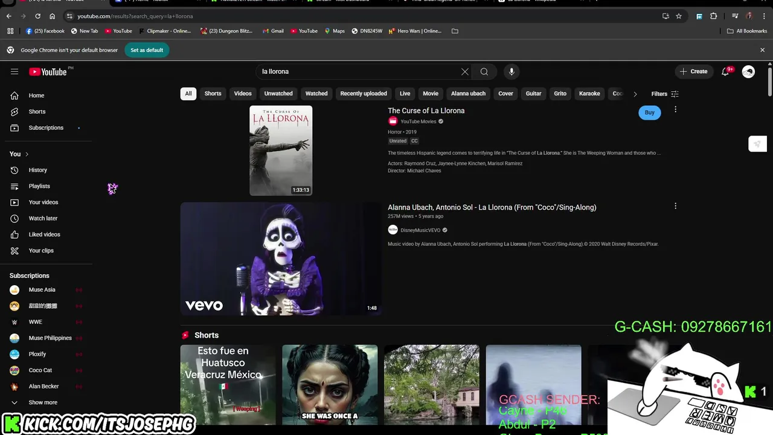
Task: Select the Live filter chip
Action: point(405,94)
